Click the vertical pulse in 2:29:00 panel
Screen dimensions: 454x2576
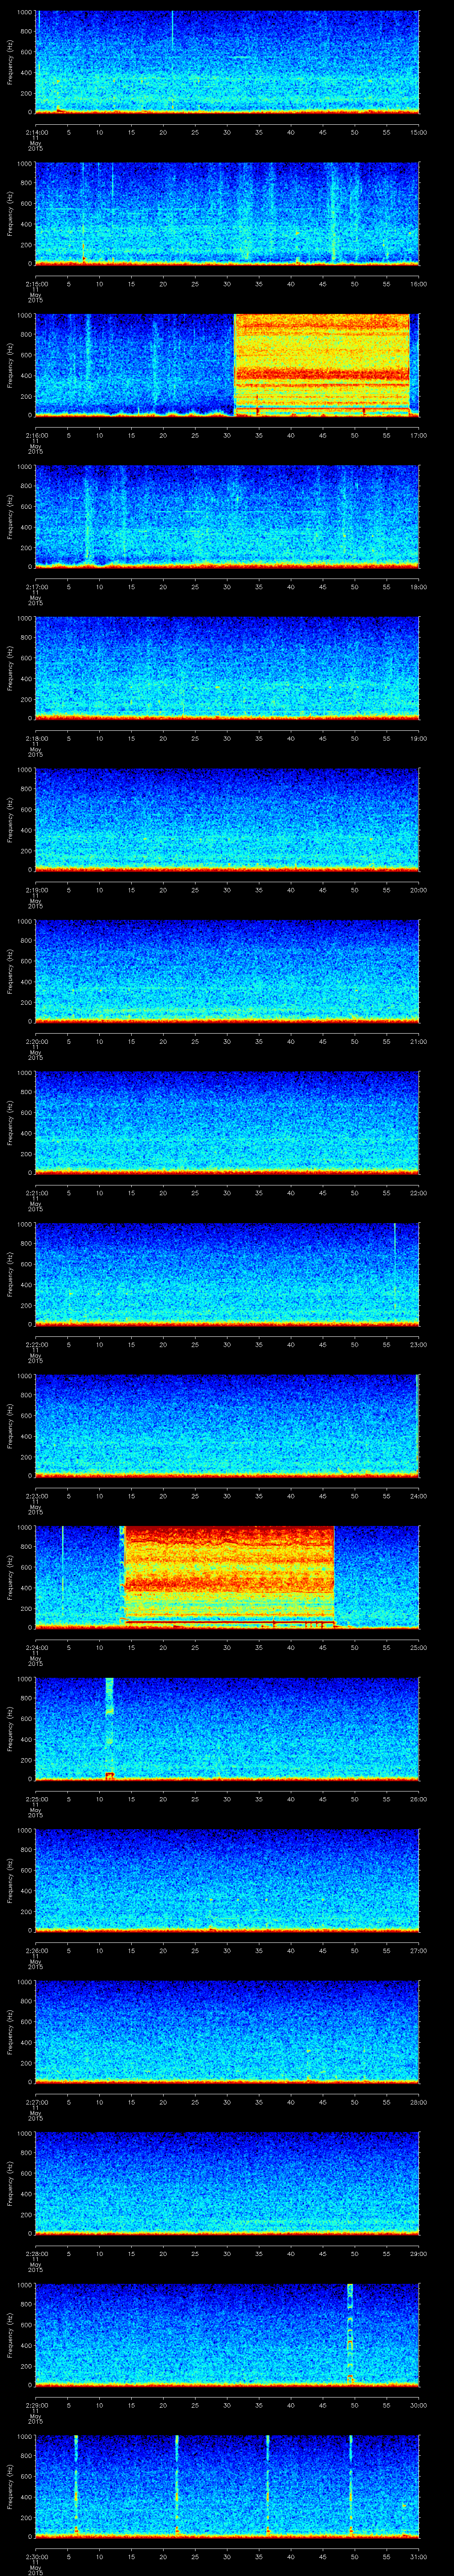click(350, 2334)
